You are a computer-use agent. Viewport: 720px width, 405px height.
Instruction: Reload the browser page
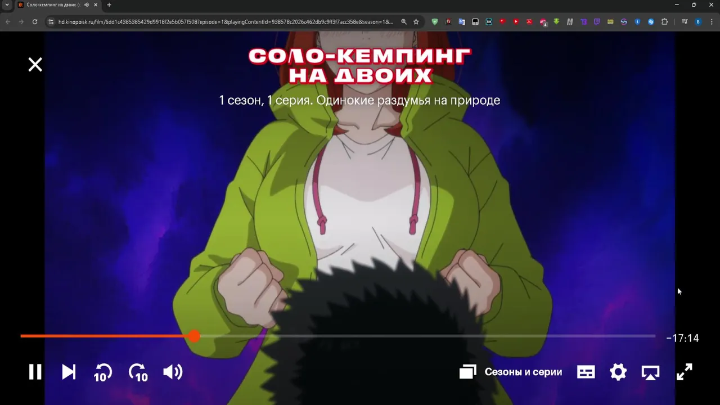pyautogui.click(x=35, y=22)
